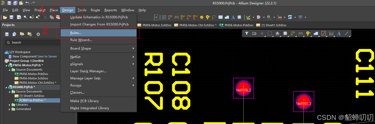Open the Board Shape submenu
375x124 pixels.
(x=98, y=48)
